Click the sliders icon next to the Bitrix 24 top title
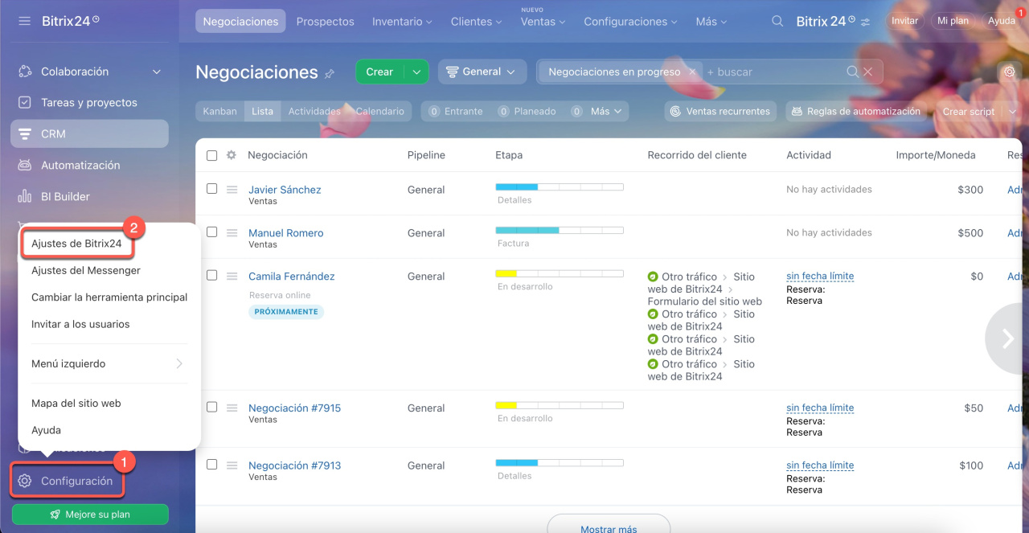1029x533 pixels. pos(865,23)
